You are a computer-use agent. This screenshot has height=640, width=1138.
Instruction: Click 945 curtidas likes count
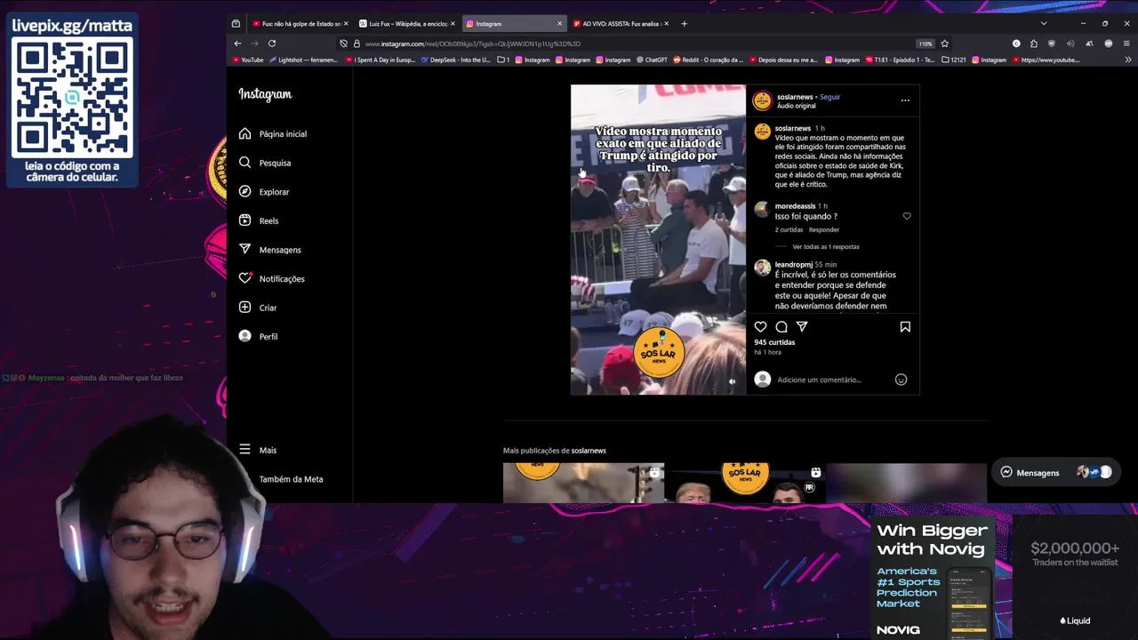774,342
